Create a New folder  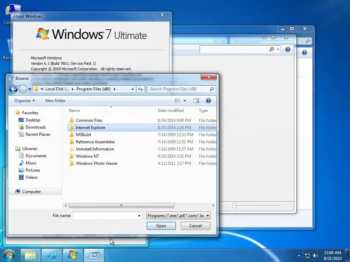(55, 101)
